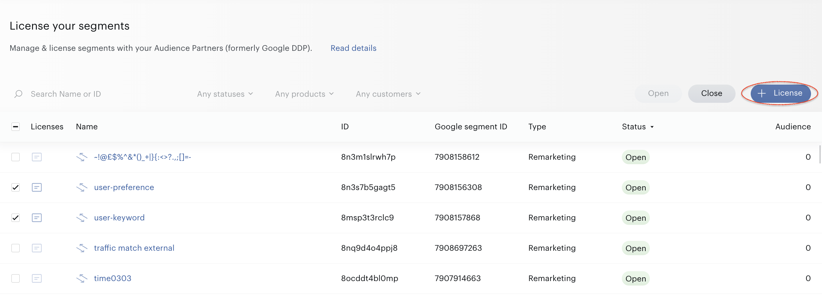Open the Any products filter dropdown
This screenshot has height=297, width=822.
point(304,94)
